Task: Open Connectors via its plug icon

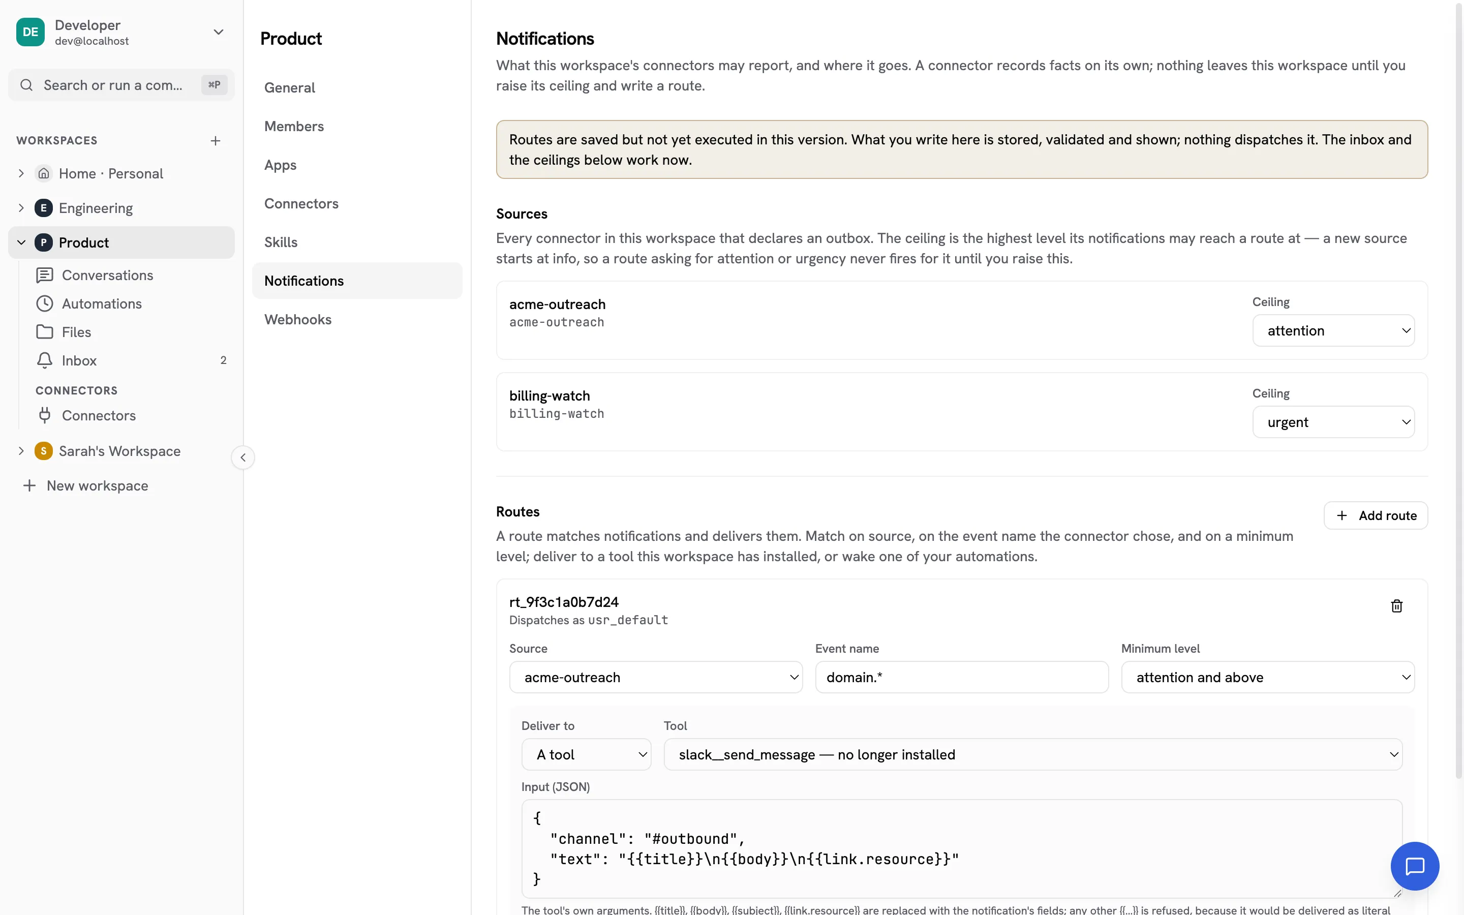Action: [x=45, y=416]
